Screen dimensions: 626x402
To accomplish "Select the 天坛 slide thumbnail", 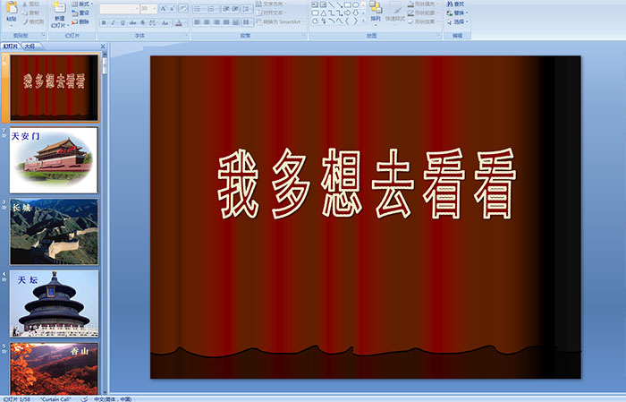I will tap(54, 303).
